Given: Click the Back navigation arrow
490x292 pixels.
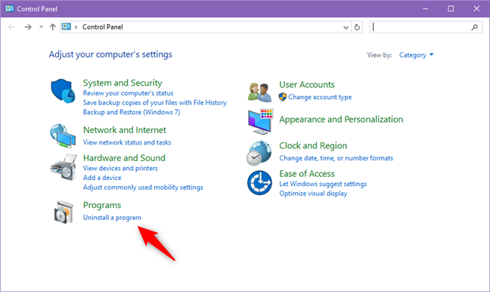Looking at the screenshot, I should pos(11,27).
